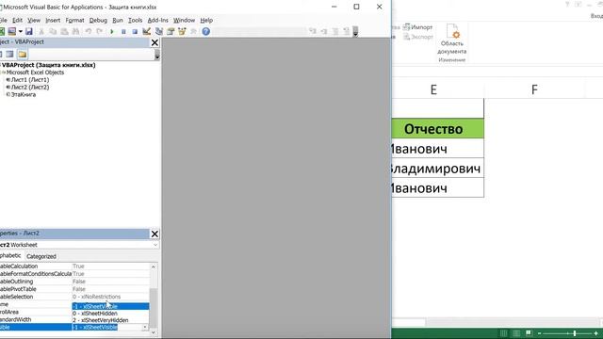Open the Help menu
Image resolution: width=603 pixels, height=339 pixels.
coord(206,21)
